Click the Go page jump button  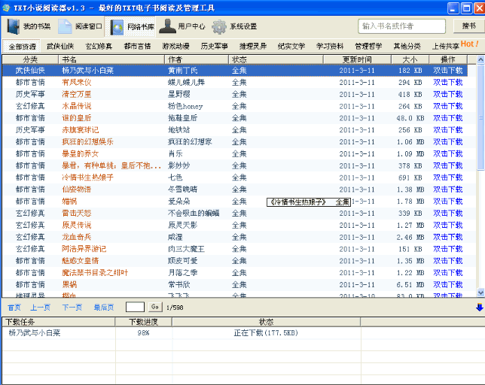[154, 307]
